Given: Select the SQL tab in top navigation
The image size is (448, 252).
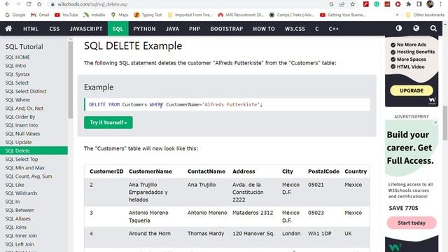Looking at the screenshot, I should 118,29.
